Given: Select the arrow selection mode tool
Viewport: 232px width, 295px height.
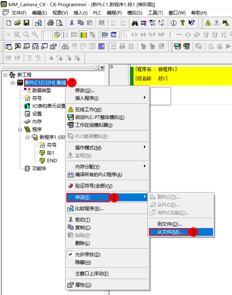Looking at the screenshot, I should (x=125, y=35).
